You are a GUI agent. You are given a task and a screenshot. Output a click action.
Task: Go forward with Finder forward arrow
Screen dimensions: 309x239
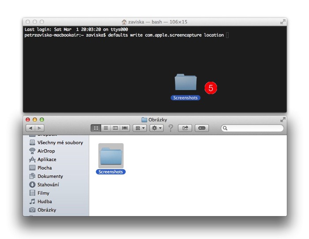[40, 128]
